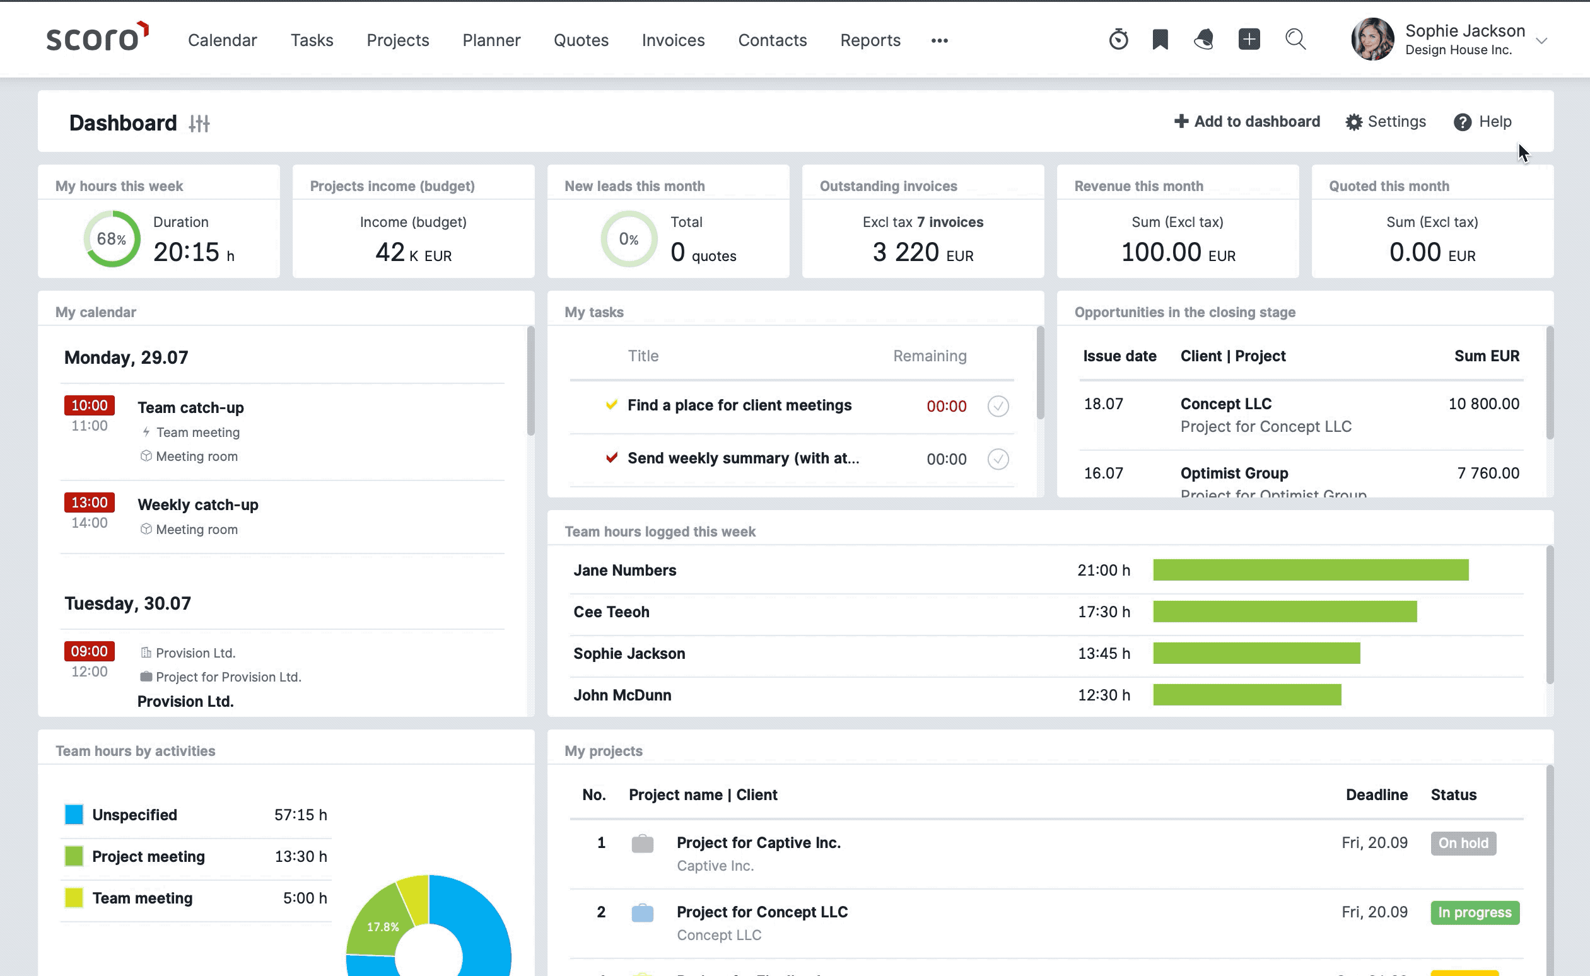The width and height of the screenshot is (1590, 976).
Task: Go to the Invoices menu
Action: 673,40
